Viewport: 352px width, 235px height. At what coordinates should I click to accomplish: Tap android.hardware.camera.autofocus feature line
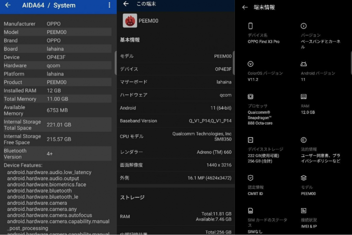(49, 215)
